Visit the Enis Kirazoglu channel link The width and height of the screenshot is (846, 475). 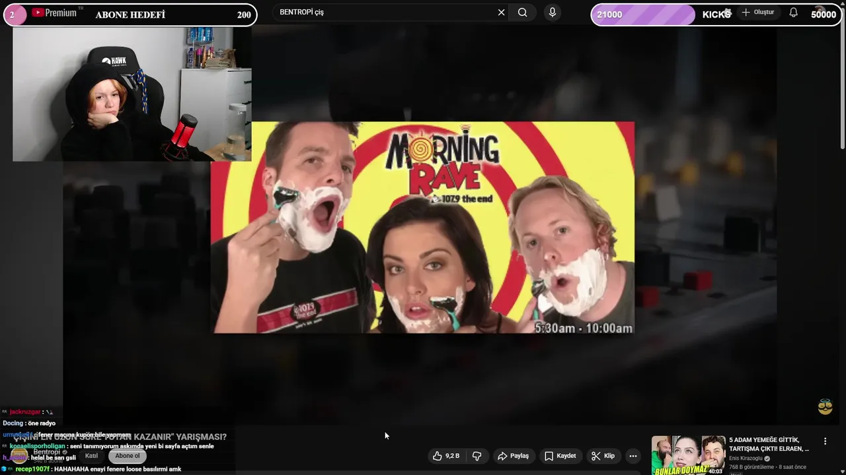746,459
